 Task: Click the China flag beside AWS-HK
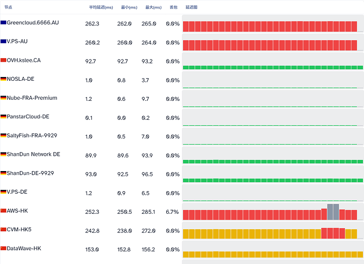coord(3,211)
